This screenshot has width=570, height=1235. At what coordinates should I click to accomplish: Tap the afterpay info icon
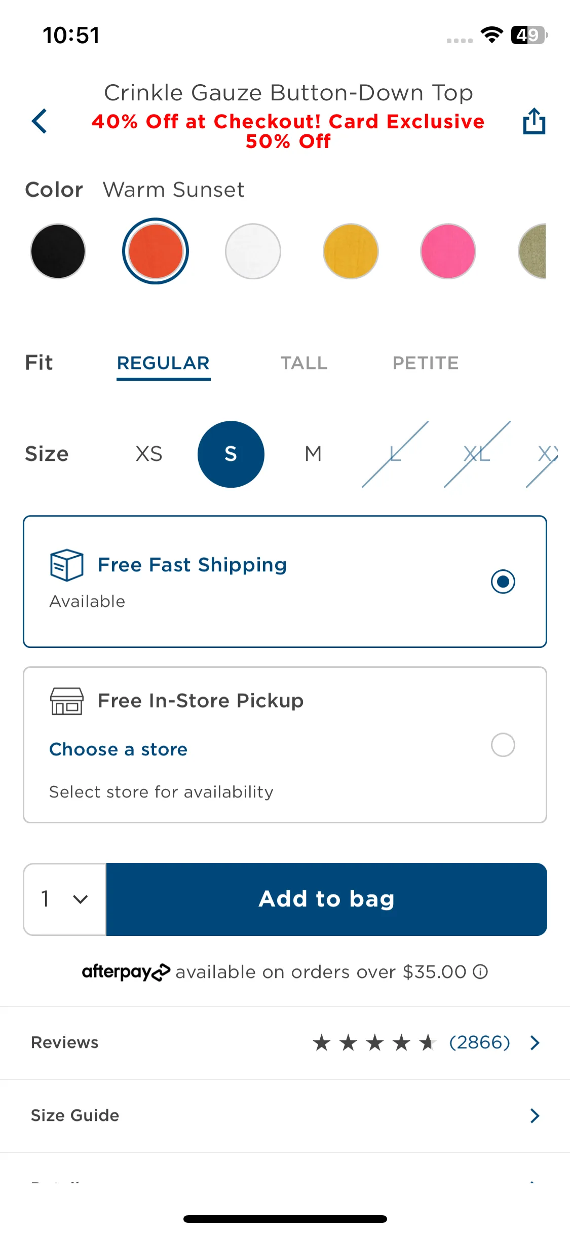pos(480,971)
